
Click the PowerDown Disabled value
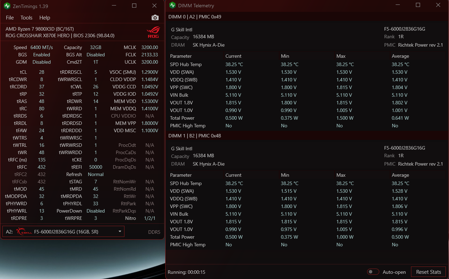(96, 211)
